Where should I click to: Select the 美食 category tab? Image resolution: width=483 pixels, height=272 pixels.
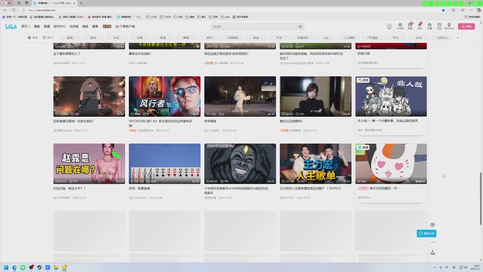pos(256,37)
